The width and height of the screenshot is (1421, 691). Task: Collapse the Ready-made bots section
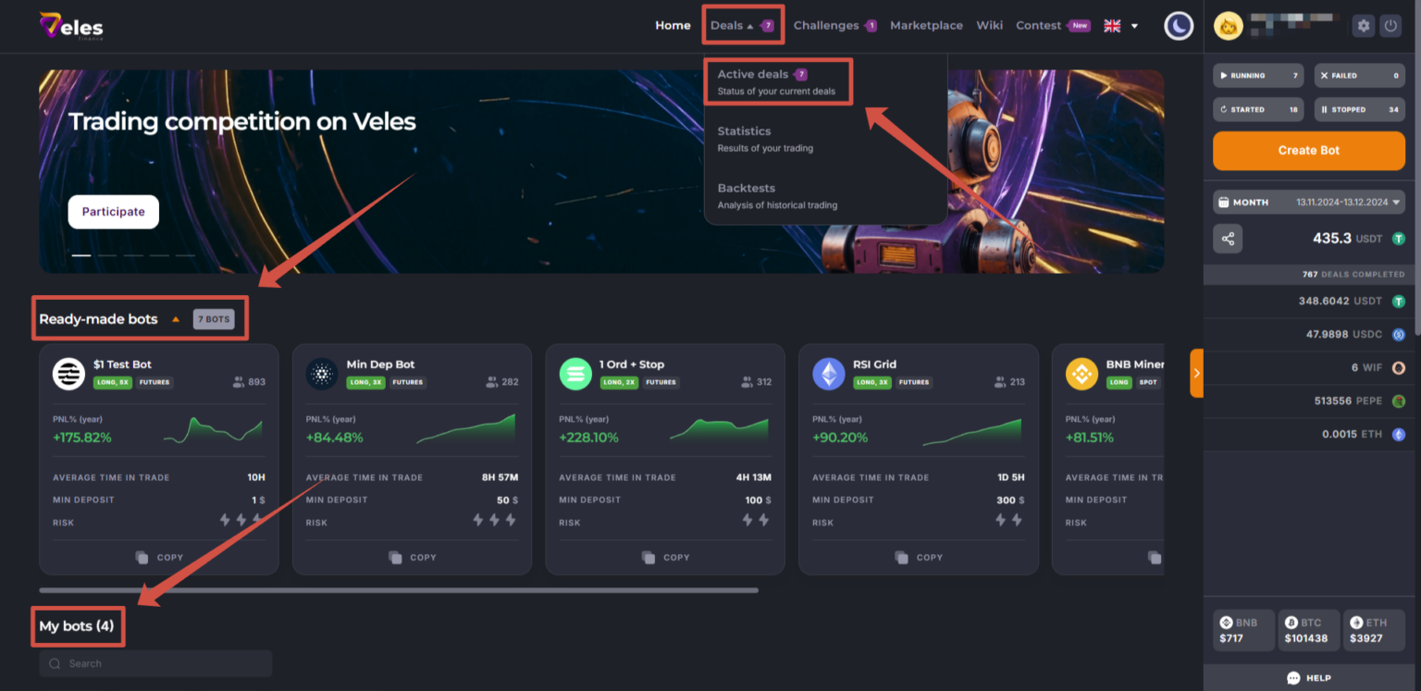tap(176, 319)
